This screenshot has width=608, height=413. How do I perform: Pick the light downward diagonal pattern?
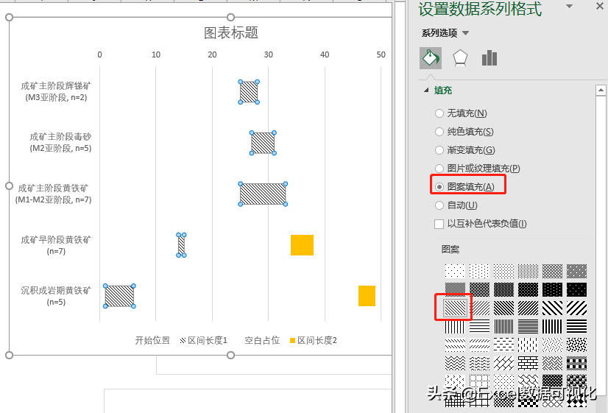tap(455, 308)
